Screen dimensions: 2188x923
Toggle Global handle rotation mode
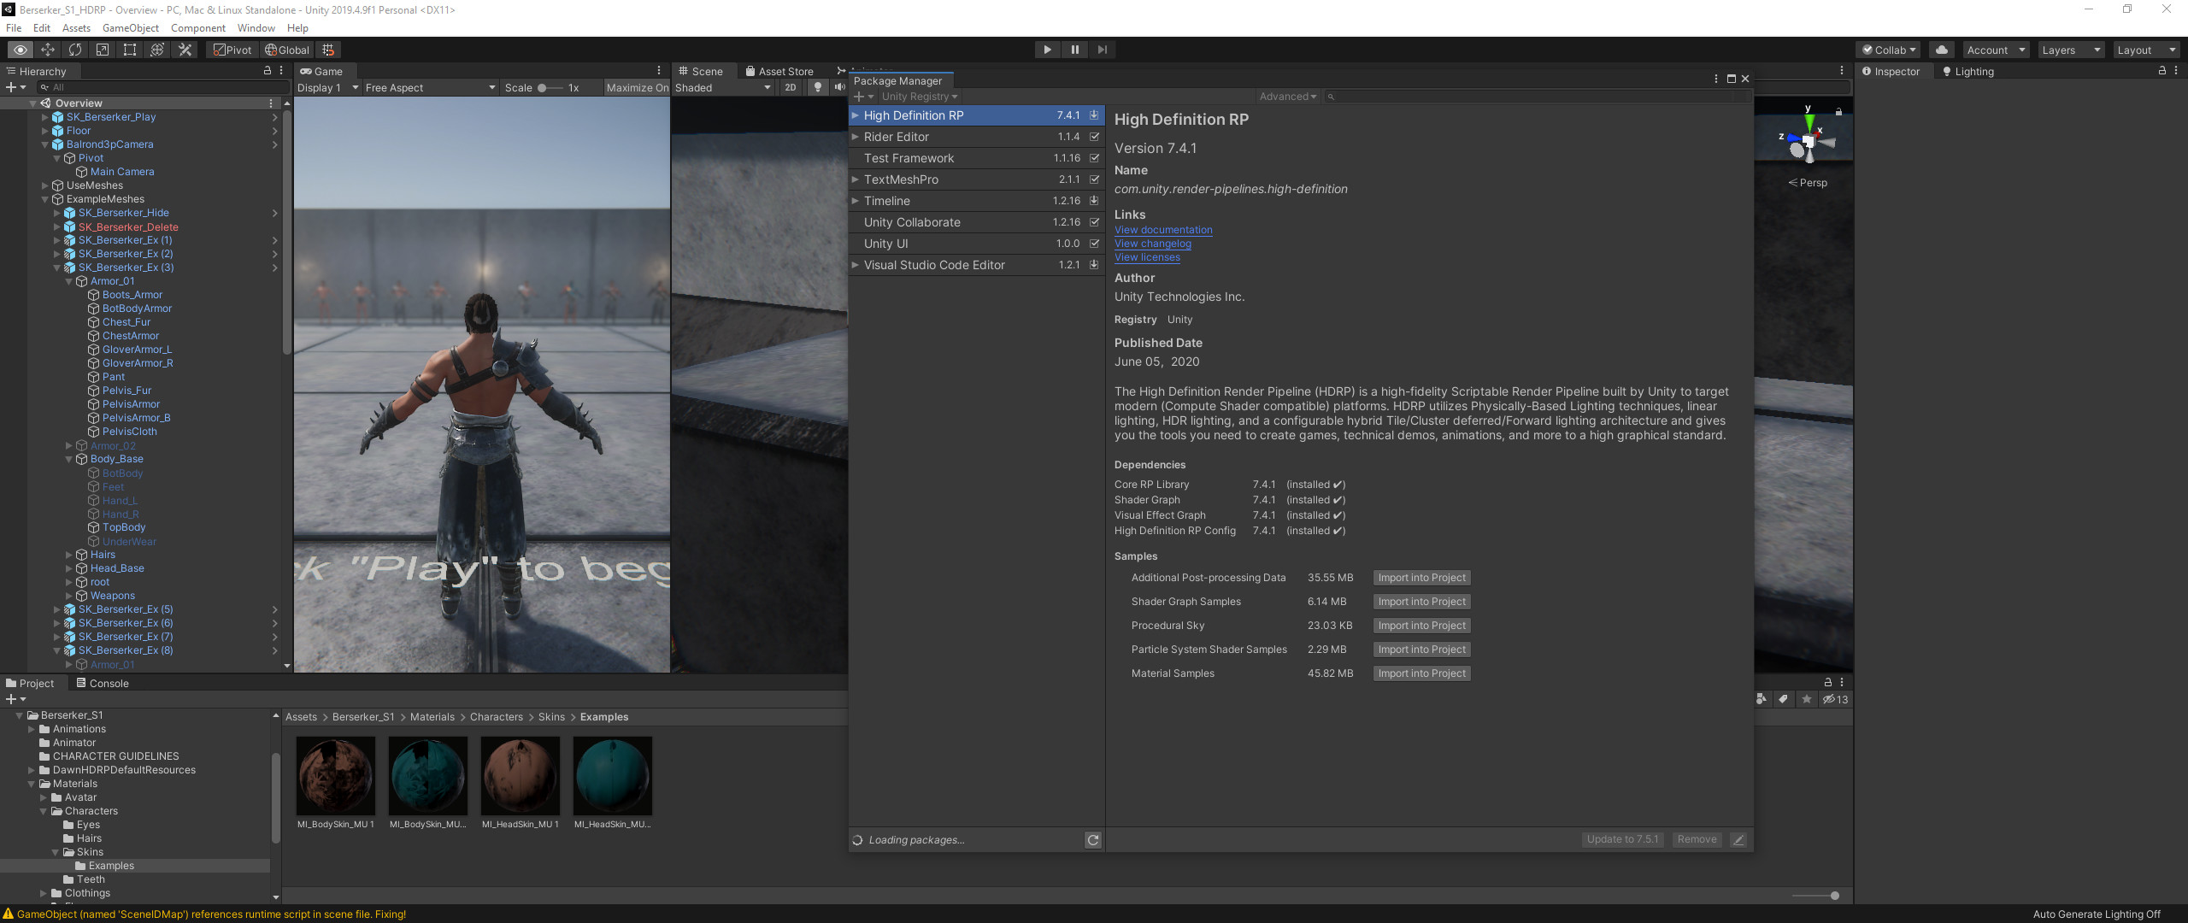pyautogui.click(x=288, y=50)
